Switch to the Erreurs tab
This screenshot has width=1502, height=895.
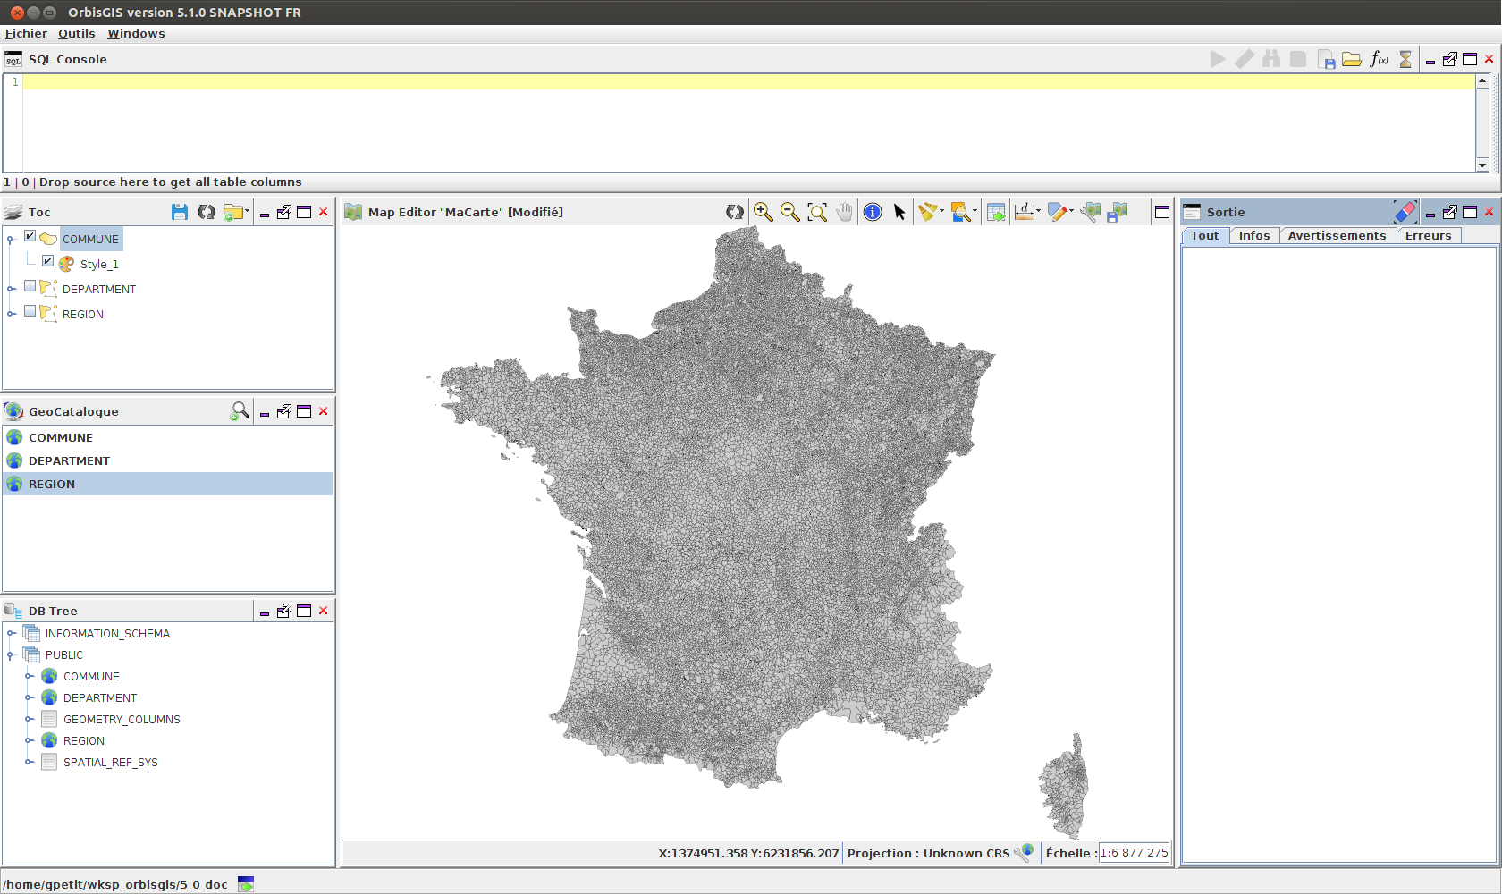[1428, 235]
